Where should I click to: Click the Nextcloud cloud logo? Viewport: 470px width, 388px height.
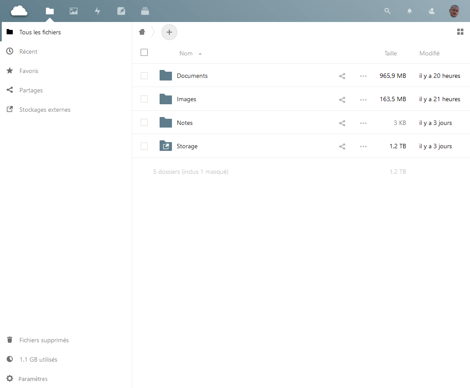19,11
